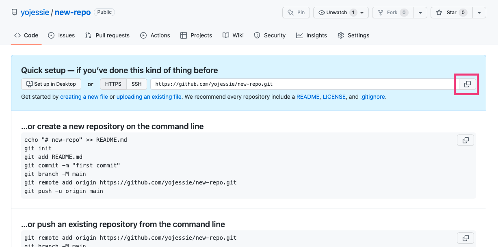Open the README recommendation link
The width and height of the screenshot is (498, 247).
click(x=308, y=97)
